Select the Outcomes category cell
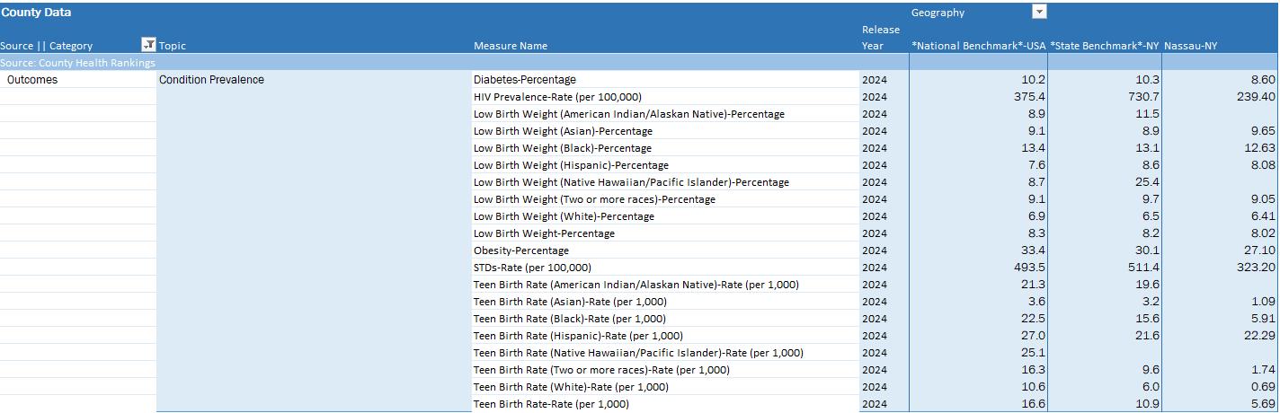This screenshot has width=1280, height=413. coord(32,80)
